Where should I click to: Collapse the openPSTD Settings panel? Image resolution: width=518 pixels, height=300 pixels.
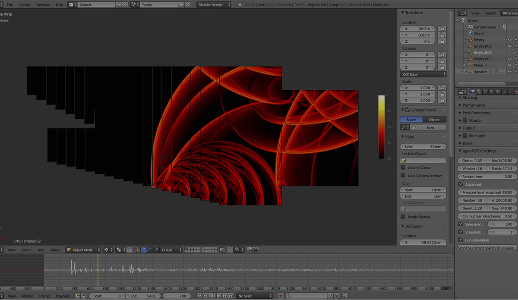click(479, 151)
